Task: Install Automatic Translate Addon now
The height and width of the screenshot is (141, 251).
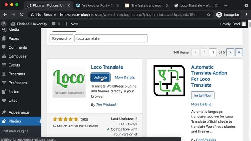Action: click(x=203, y=96)
